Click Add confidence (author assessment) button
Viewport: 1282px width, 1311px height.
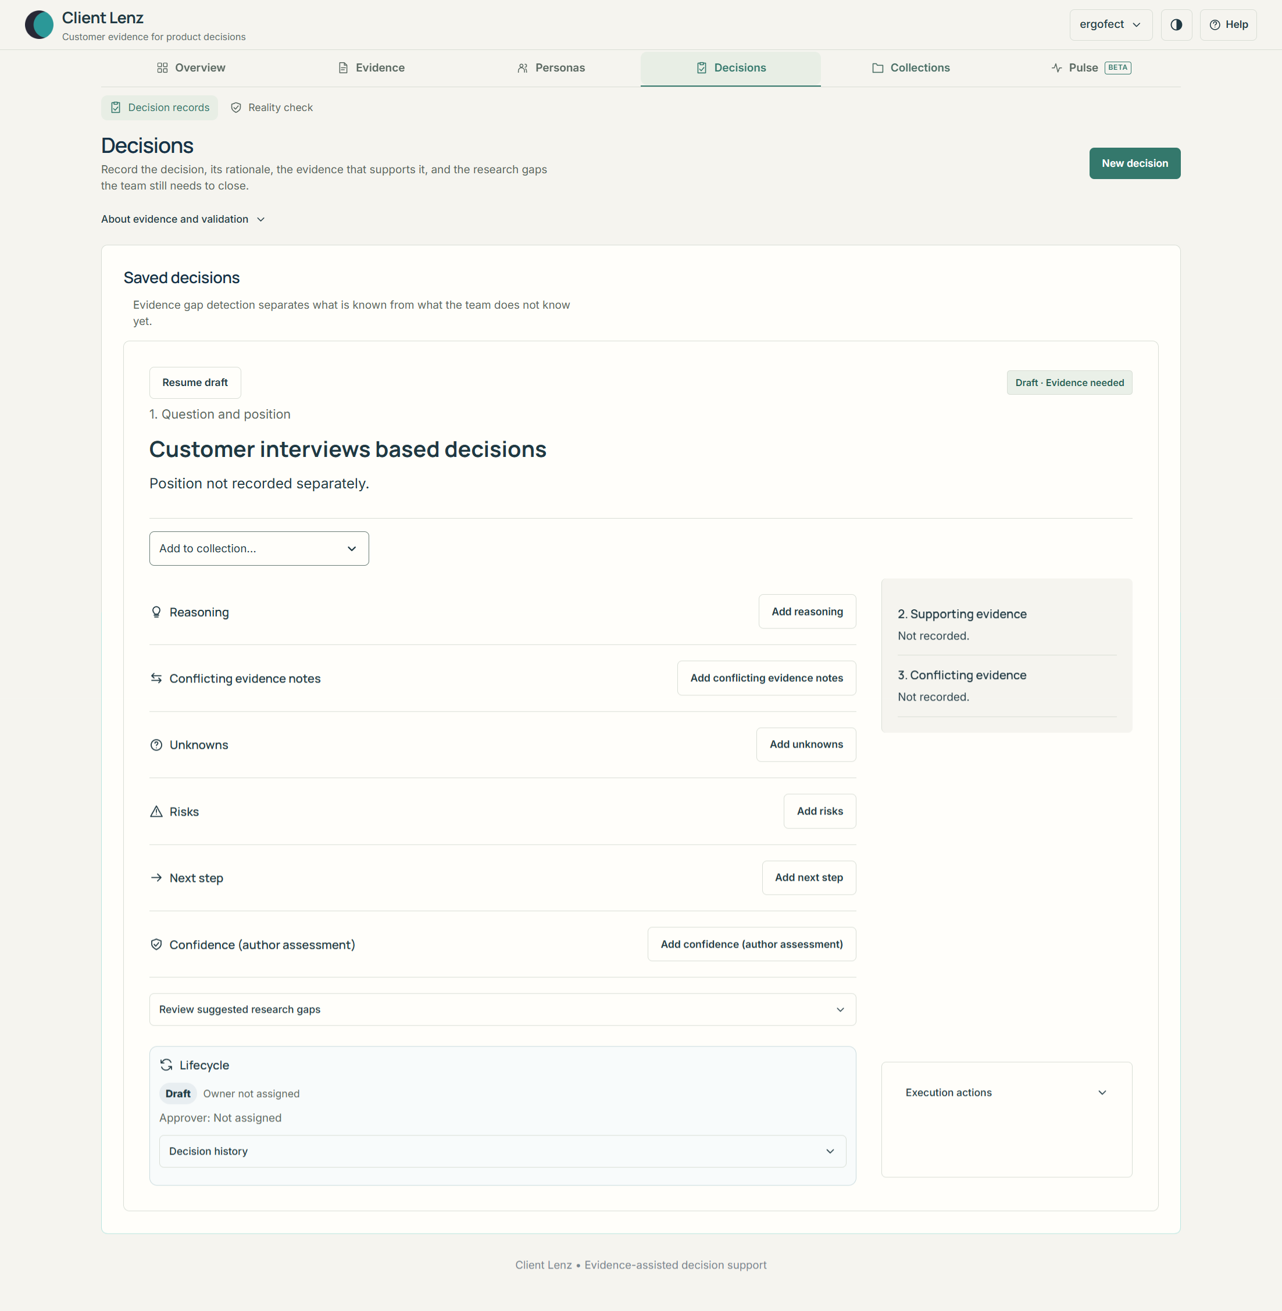pyautogui.click(x=751, y=944)
